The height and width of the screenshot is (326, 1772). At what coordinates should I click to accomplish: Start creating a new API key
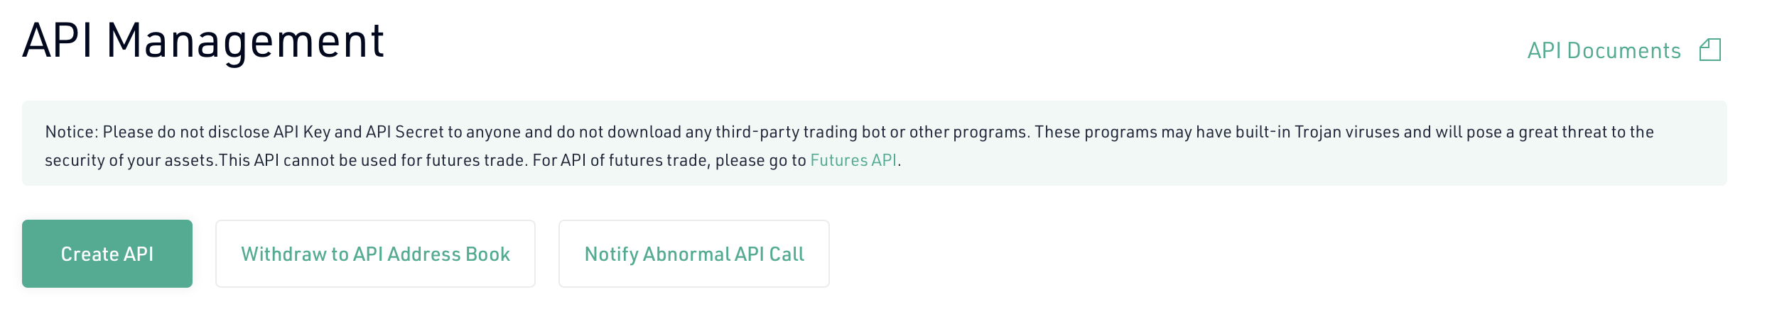107,254
